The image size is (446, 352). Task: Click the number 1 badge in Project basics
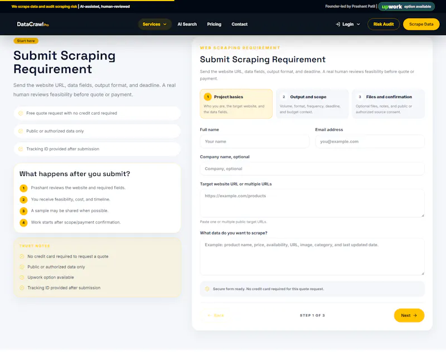(207, 97)
